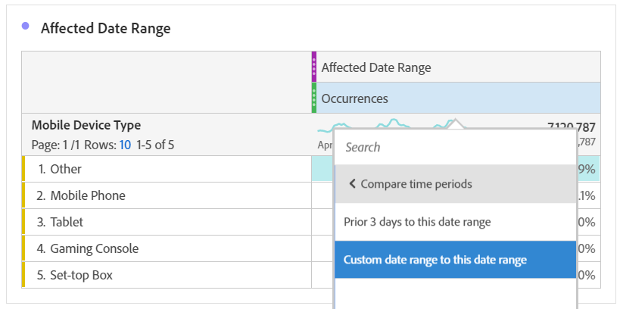Select the Mobile Phone row
620x309 pixels.
pos(88,195)
